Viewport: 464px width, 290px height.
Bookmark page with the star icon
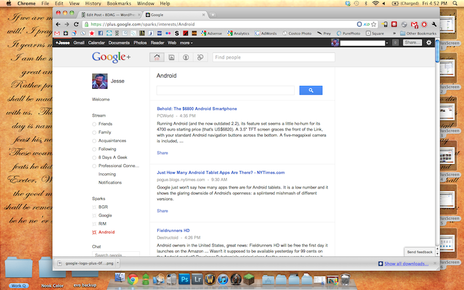click(374, 24)
